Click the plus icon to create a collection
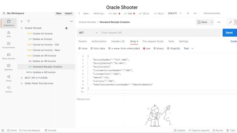237x133 pixels. click(x=21, y=21)
